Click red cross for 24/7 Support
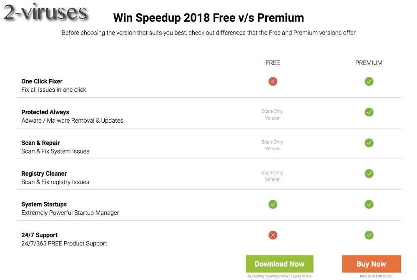This screenshot has height=280, width=417. [273, 235]
